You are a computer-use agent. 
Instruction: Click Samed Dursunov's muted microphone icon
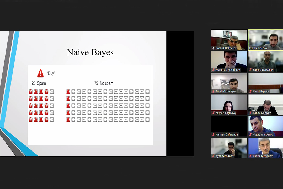click(251, 70)
